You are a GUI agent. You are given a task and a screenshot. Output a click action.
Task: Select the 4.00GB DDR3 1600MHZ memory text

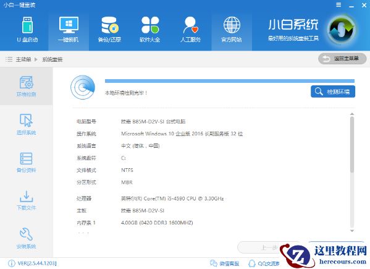[157, 223]
